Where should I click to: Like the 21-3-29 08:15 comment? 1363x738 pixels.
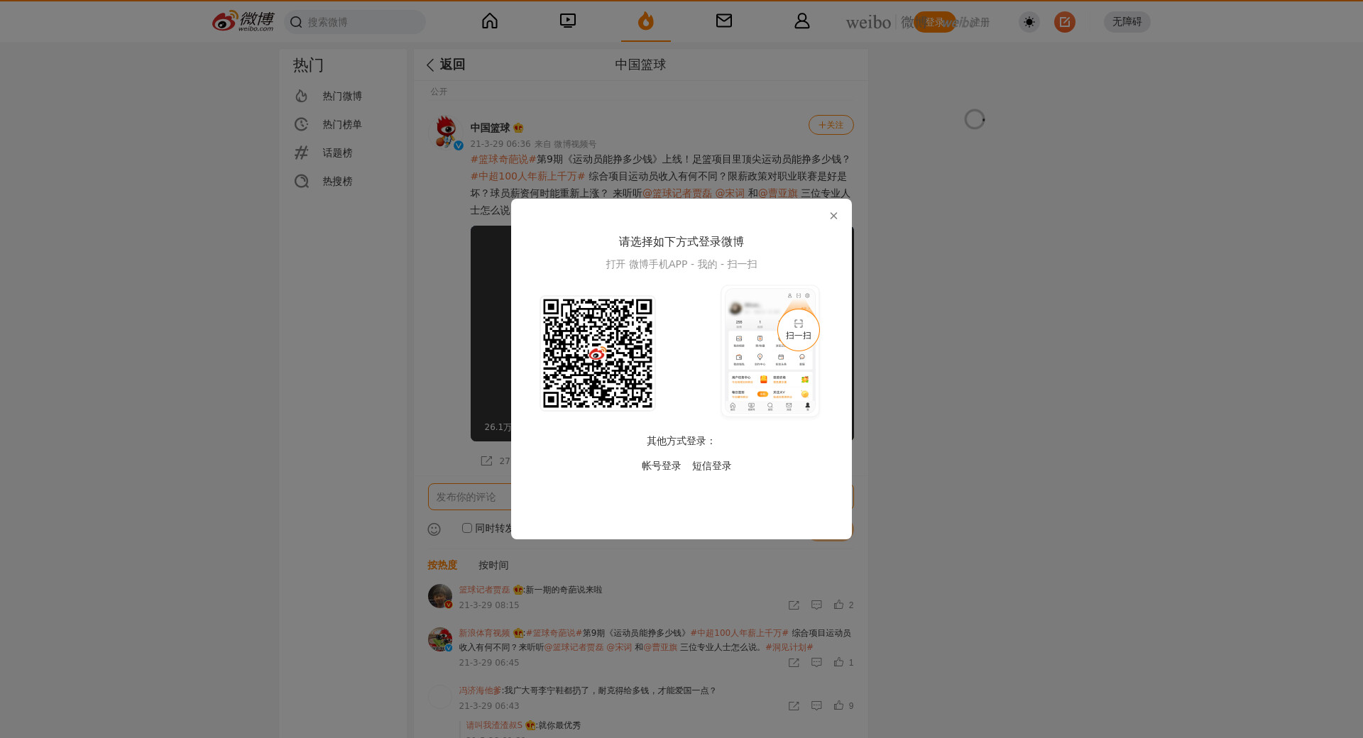point(843,605)
